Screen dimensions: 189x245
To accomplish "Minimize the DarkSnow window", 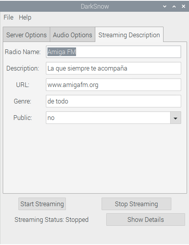I will click(165, 6).
